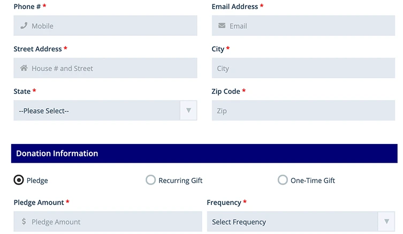This screenshot has height=234, width=403.
Task: Click the Donation Information section header
Action: pyautogui.click(x=204, y=154)
